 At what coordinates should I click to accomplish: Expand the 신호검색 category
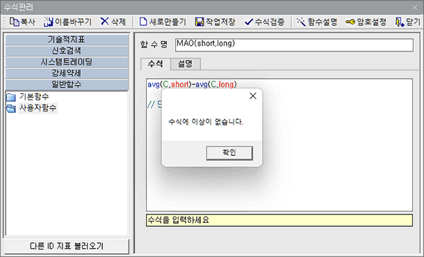coord(67,51)
